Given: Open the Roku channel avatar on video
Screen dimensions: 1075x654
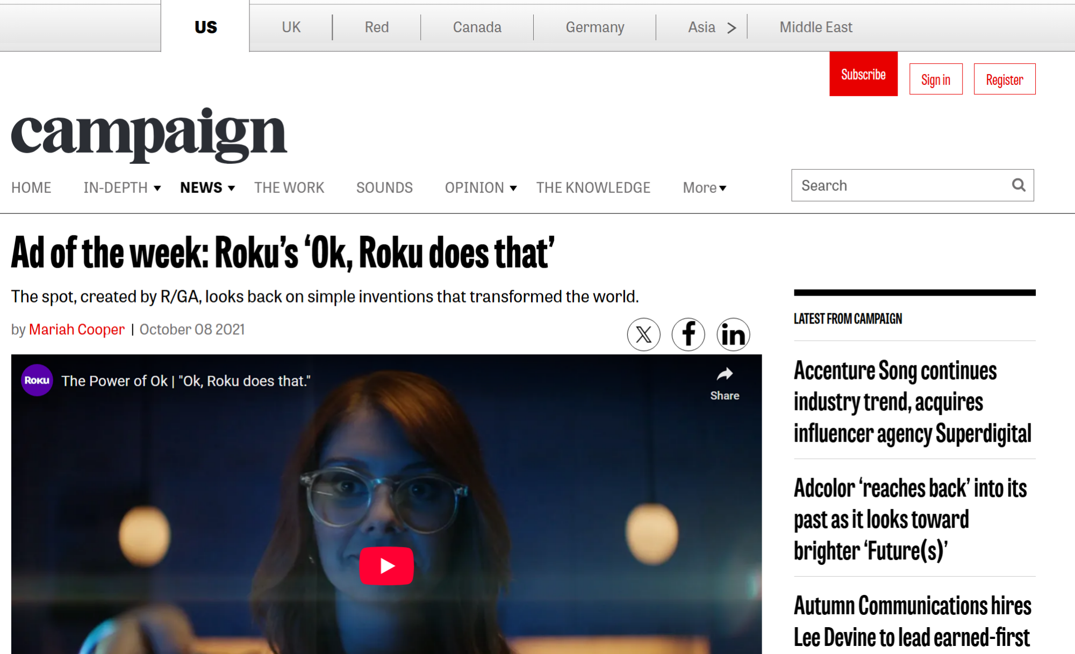Looking at the screenshot, I should tap(37, 380).
